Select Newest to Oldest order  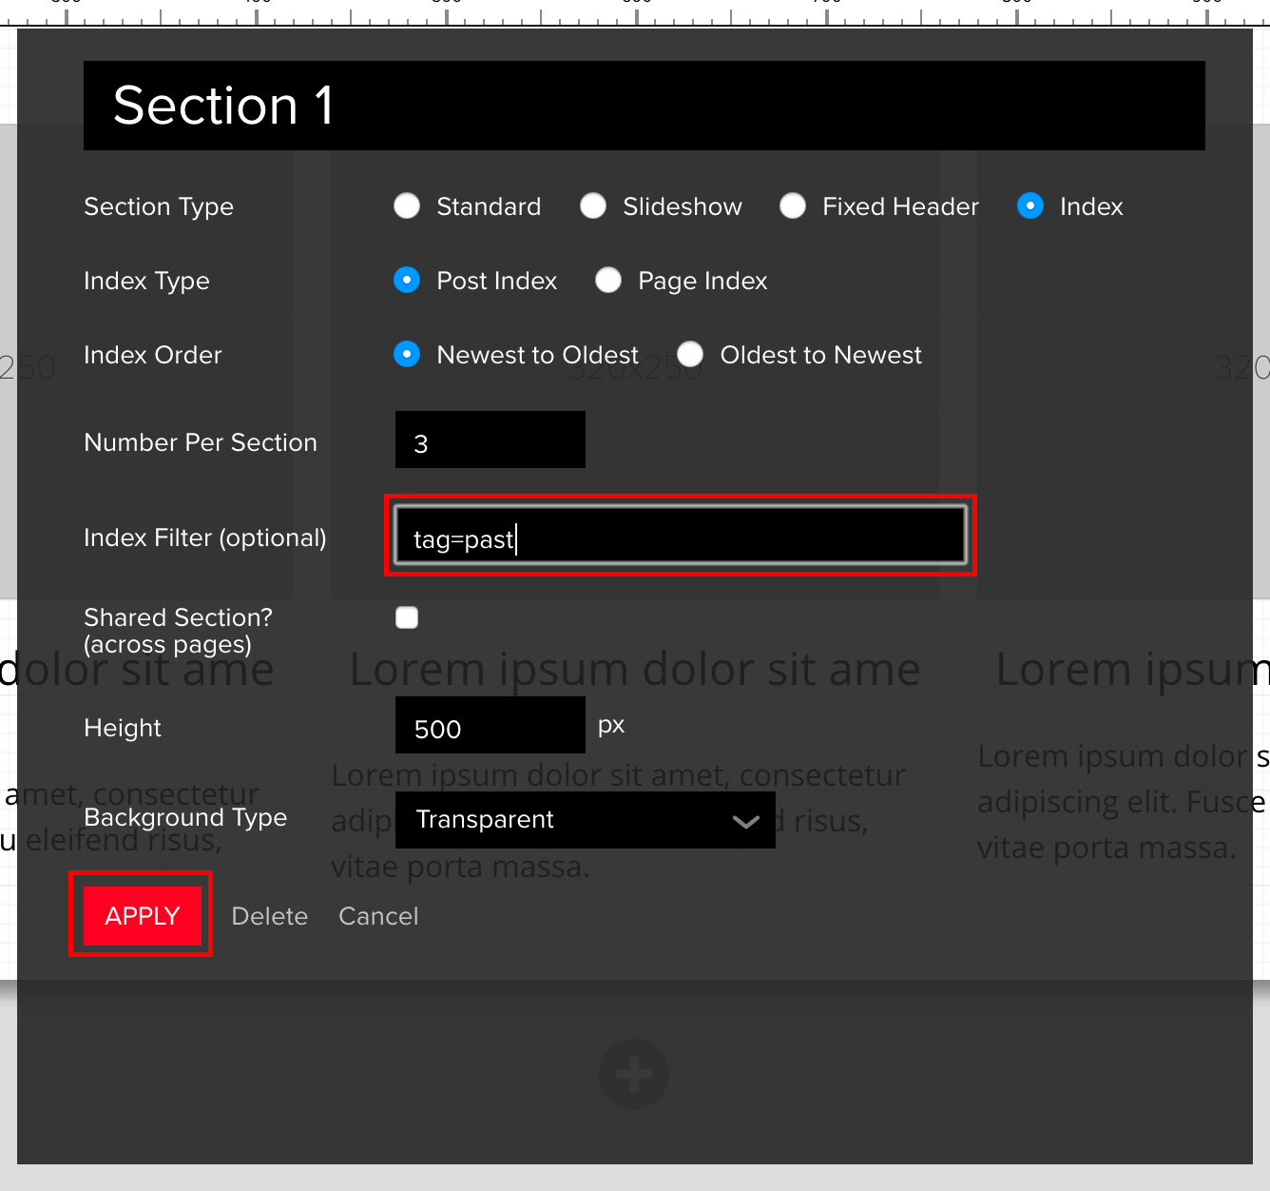pyautogui.click(x=408, y=355)
